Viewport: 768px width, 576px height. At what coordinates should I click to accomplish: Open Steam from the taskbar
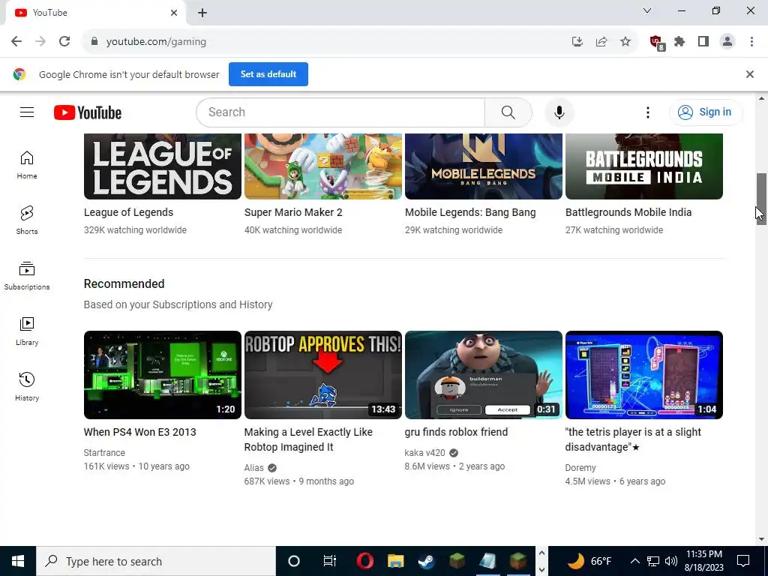coord(426,561)
